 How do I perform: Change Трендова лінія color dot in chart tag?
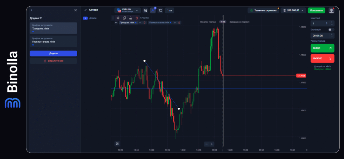[136, 22]
